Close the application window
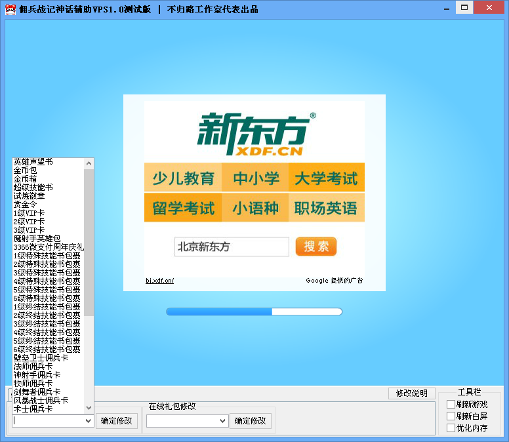Image resolution: width=509 pixels, height=442 pixels. coord(489,7)
